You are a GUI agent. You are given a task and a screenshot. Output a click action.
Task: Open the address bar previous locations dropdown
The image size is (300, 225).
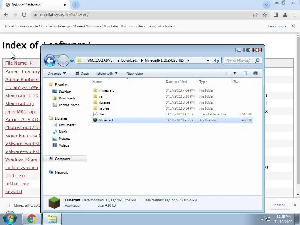(x=208, y=61)
